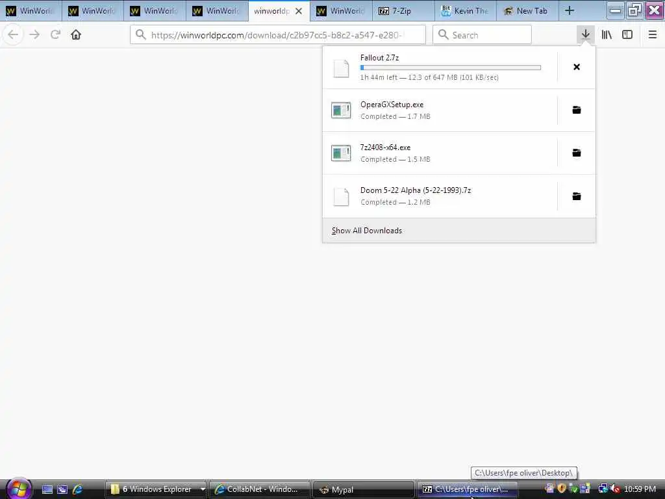
Task: Toggle the downloads arrow toolbar button
Action: [585, 34]
